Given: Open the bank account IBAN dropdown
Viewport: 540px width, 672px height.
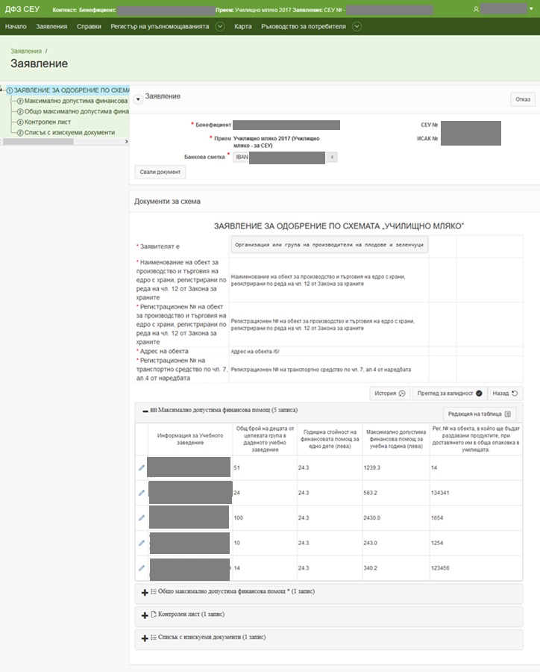Looking at the screenshot, I should click(x=333, y=158).
